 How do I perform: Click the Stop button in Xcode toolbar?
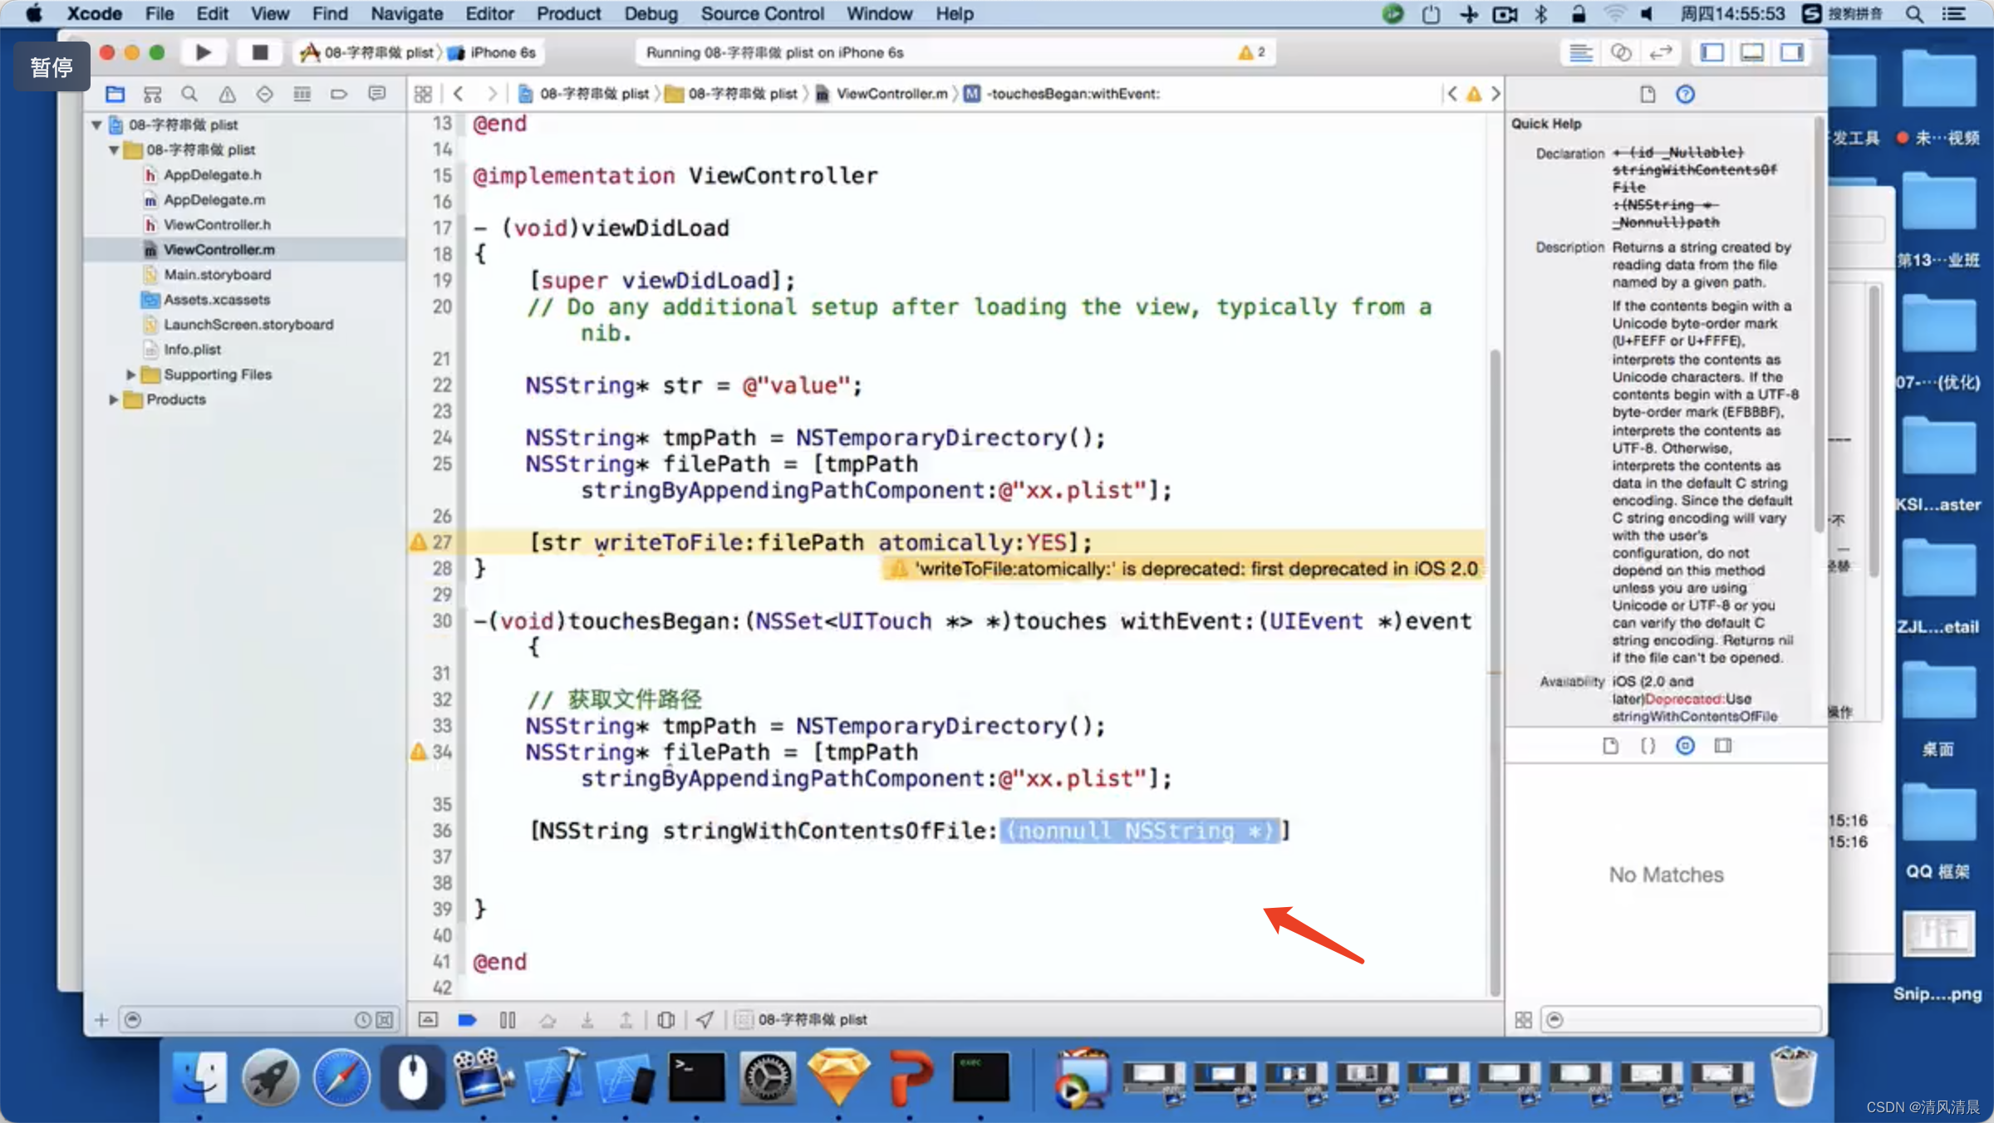tap(260, 52)
